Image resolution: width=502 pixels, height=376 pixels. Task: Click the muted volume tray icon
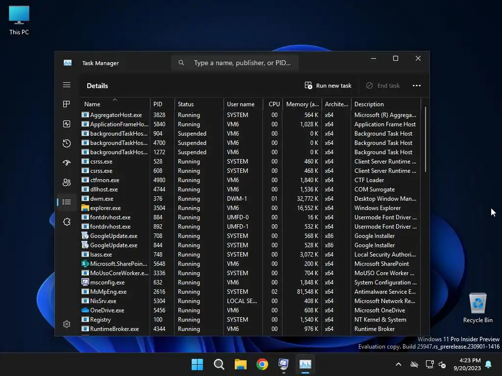442,364
